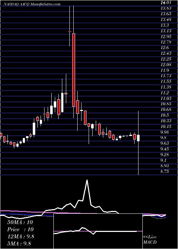This screenshot has width=178, height=249.
Task: Click the 12.08 price axis label
Action: coord(166,65)
